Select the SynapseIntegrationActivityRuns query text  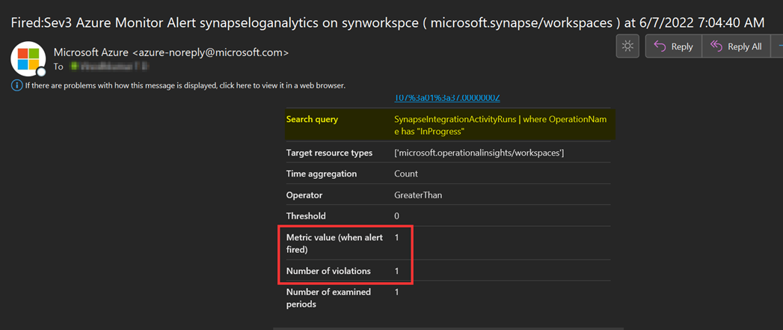pos(500,125)
